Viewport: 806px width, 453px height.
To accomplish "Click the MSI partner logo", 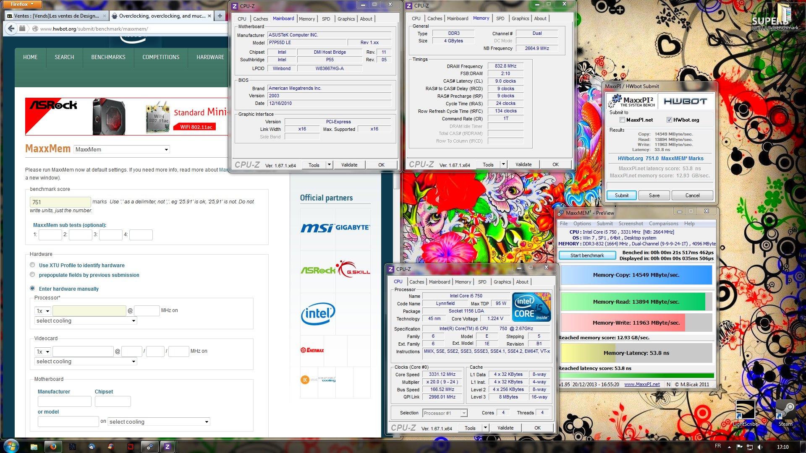I will (x=317, y=227).
